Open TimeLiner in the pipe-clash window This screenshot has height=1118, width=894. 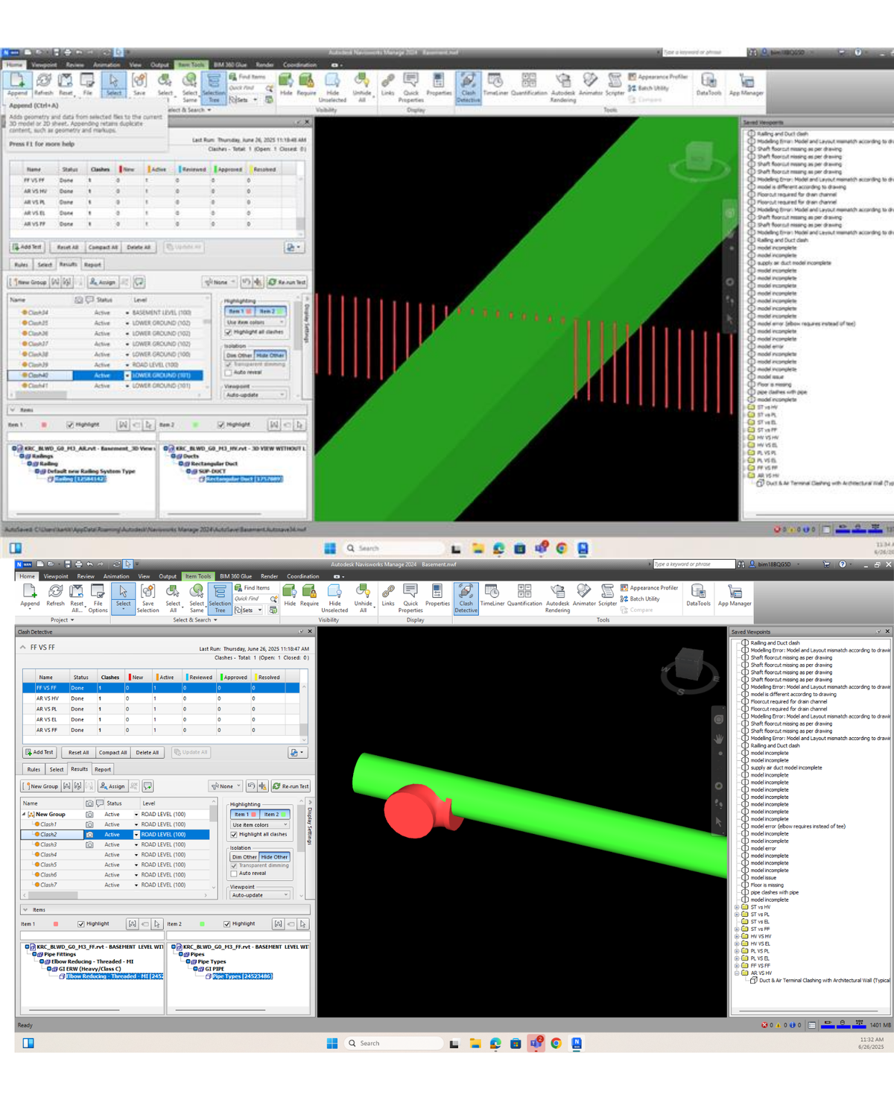[x=492, y=596]
